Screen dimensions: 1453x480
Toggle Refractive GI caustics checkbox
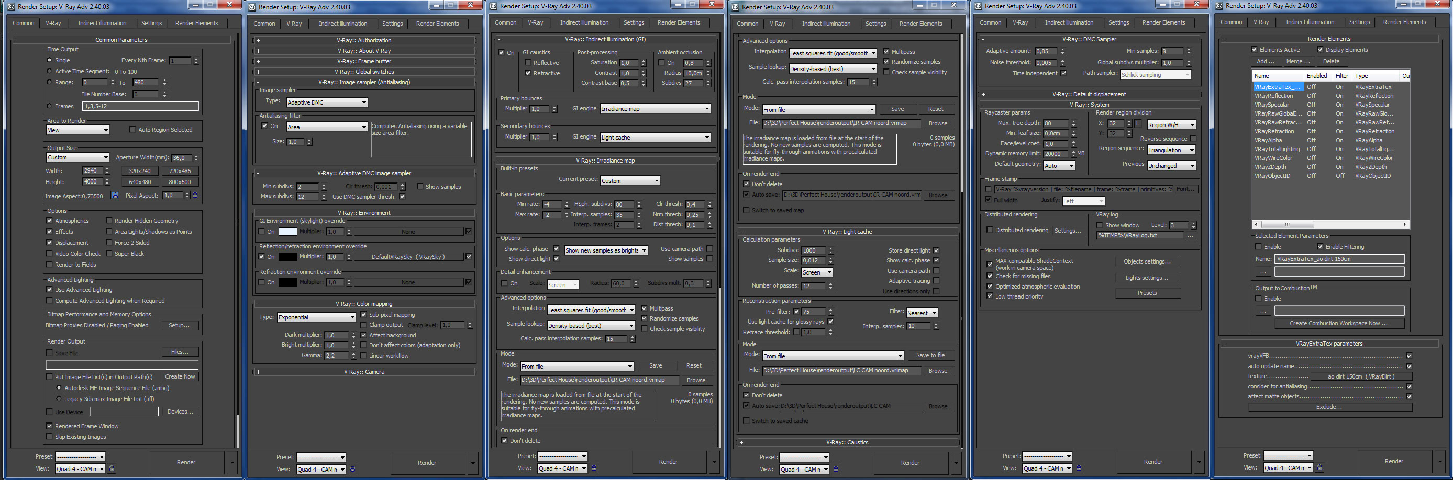pos(528,73)
